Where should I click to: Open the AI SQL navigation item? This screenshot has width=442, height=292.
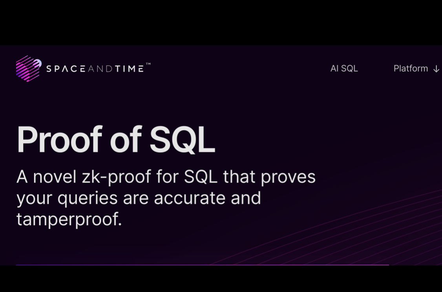pyautogui.click(x=344, y=68)
